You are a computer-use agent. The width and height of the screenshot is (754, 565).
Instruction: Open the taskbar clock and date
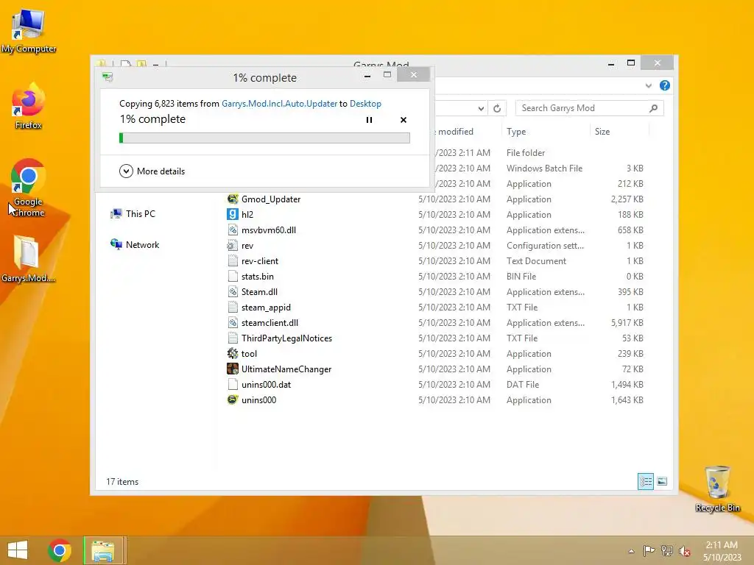coord(722,551)
